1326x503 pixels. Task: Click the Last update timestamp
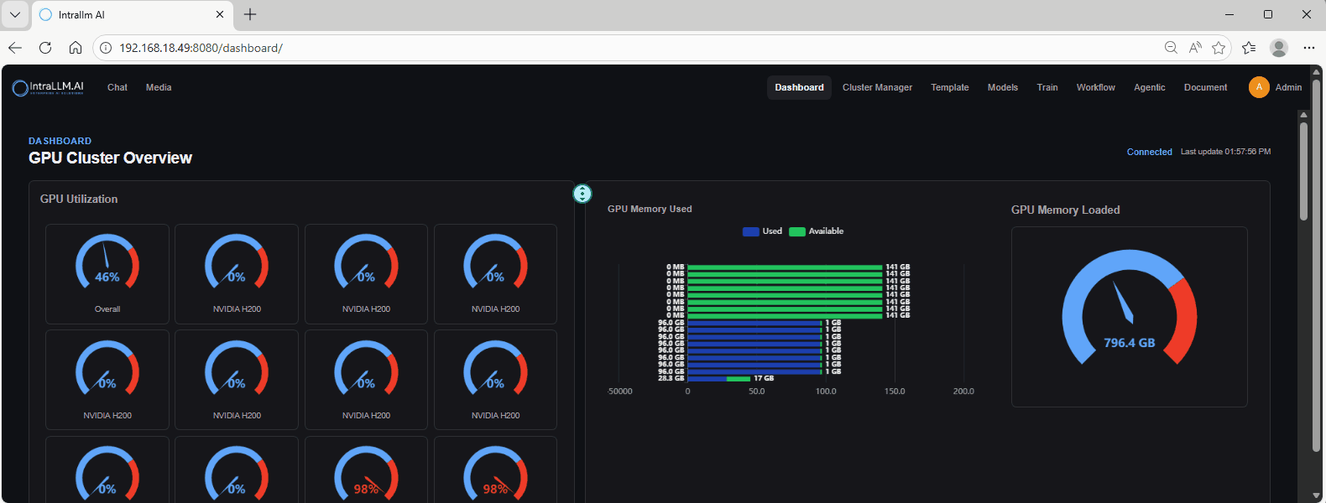click(1225, 152)
